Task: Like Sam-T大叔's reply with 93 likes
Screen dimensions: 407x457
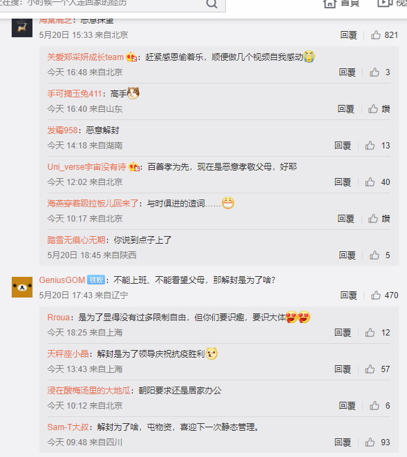Action: [x=370, y=443]
